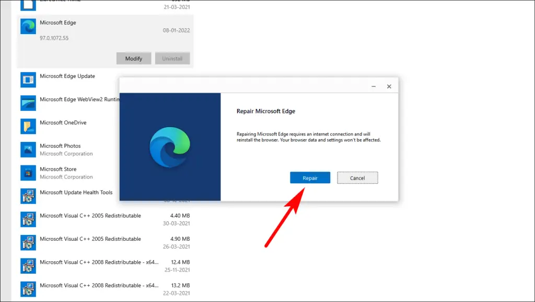The height and width of the screenshot is (302, 535).
Task: Click the Repair button in the dialog
Action: coord(310,177)
